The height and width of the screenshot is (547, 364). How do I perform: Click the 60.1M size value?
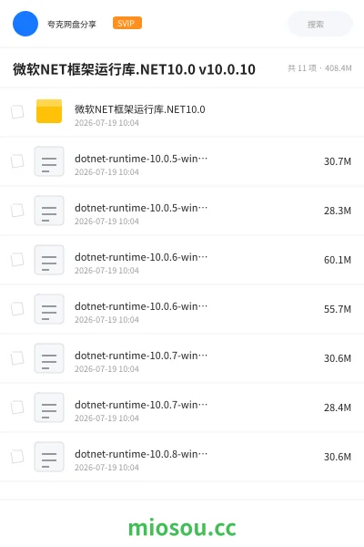[338, 260]
